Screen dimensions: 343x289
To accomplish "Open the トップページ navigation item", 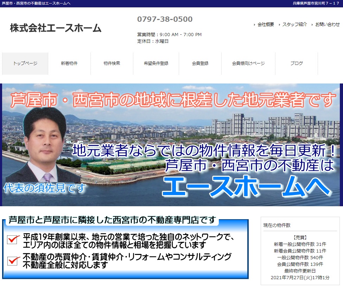I will tap(25, 63).
